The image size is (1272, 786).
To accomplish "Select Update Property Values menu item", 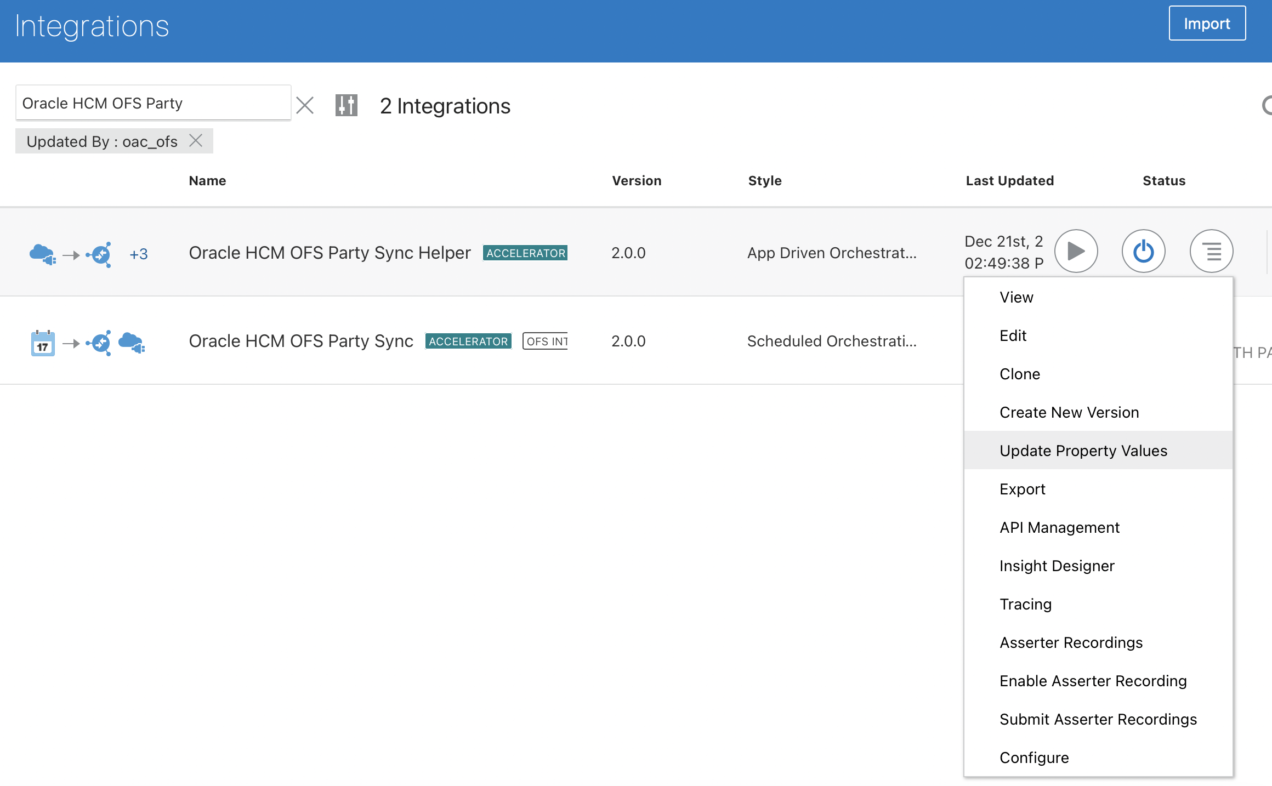I will 1083,451.
